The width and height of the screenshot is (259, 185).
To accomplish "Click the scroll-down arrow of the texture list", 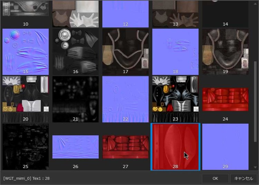I will [x=255, y=167].
